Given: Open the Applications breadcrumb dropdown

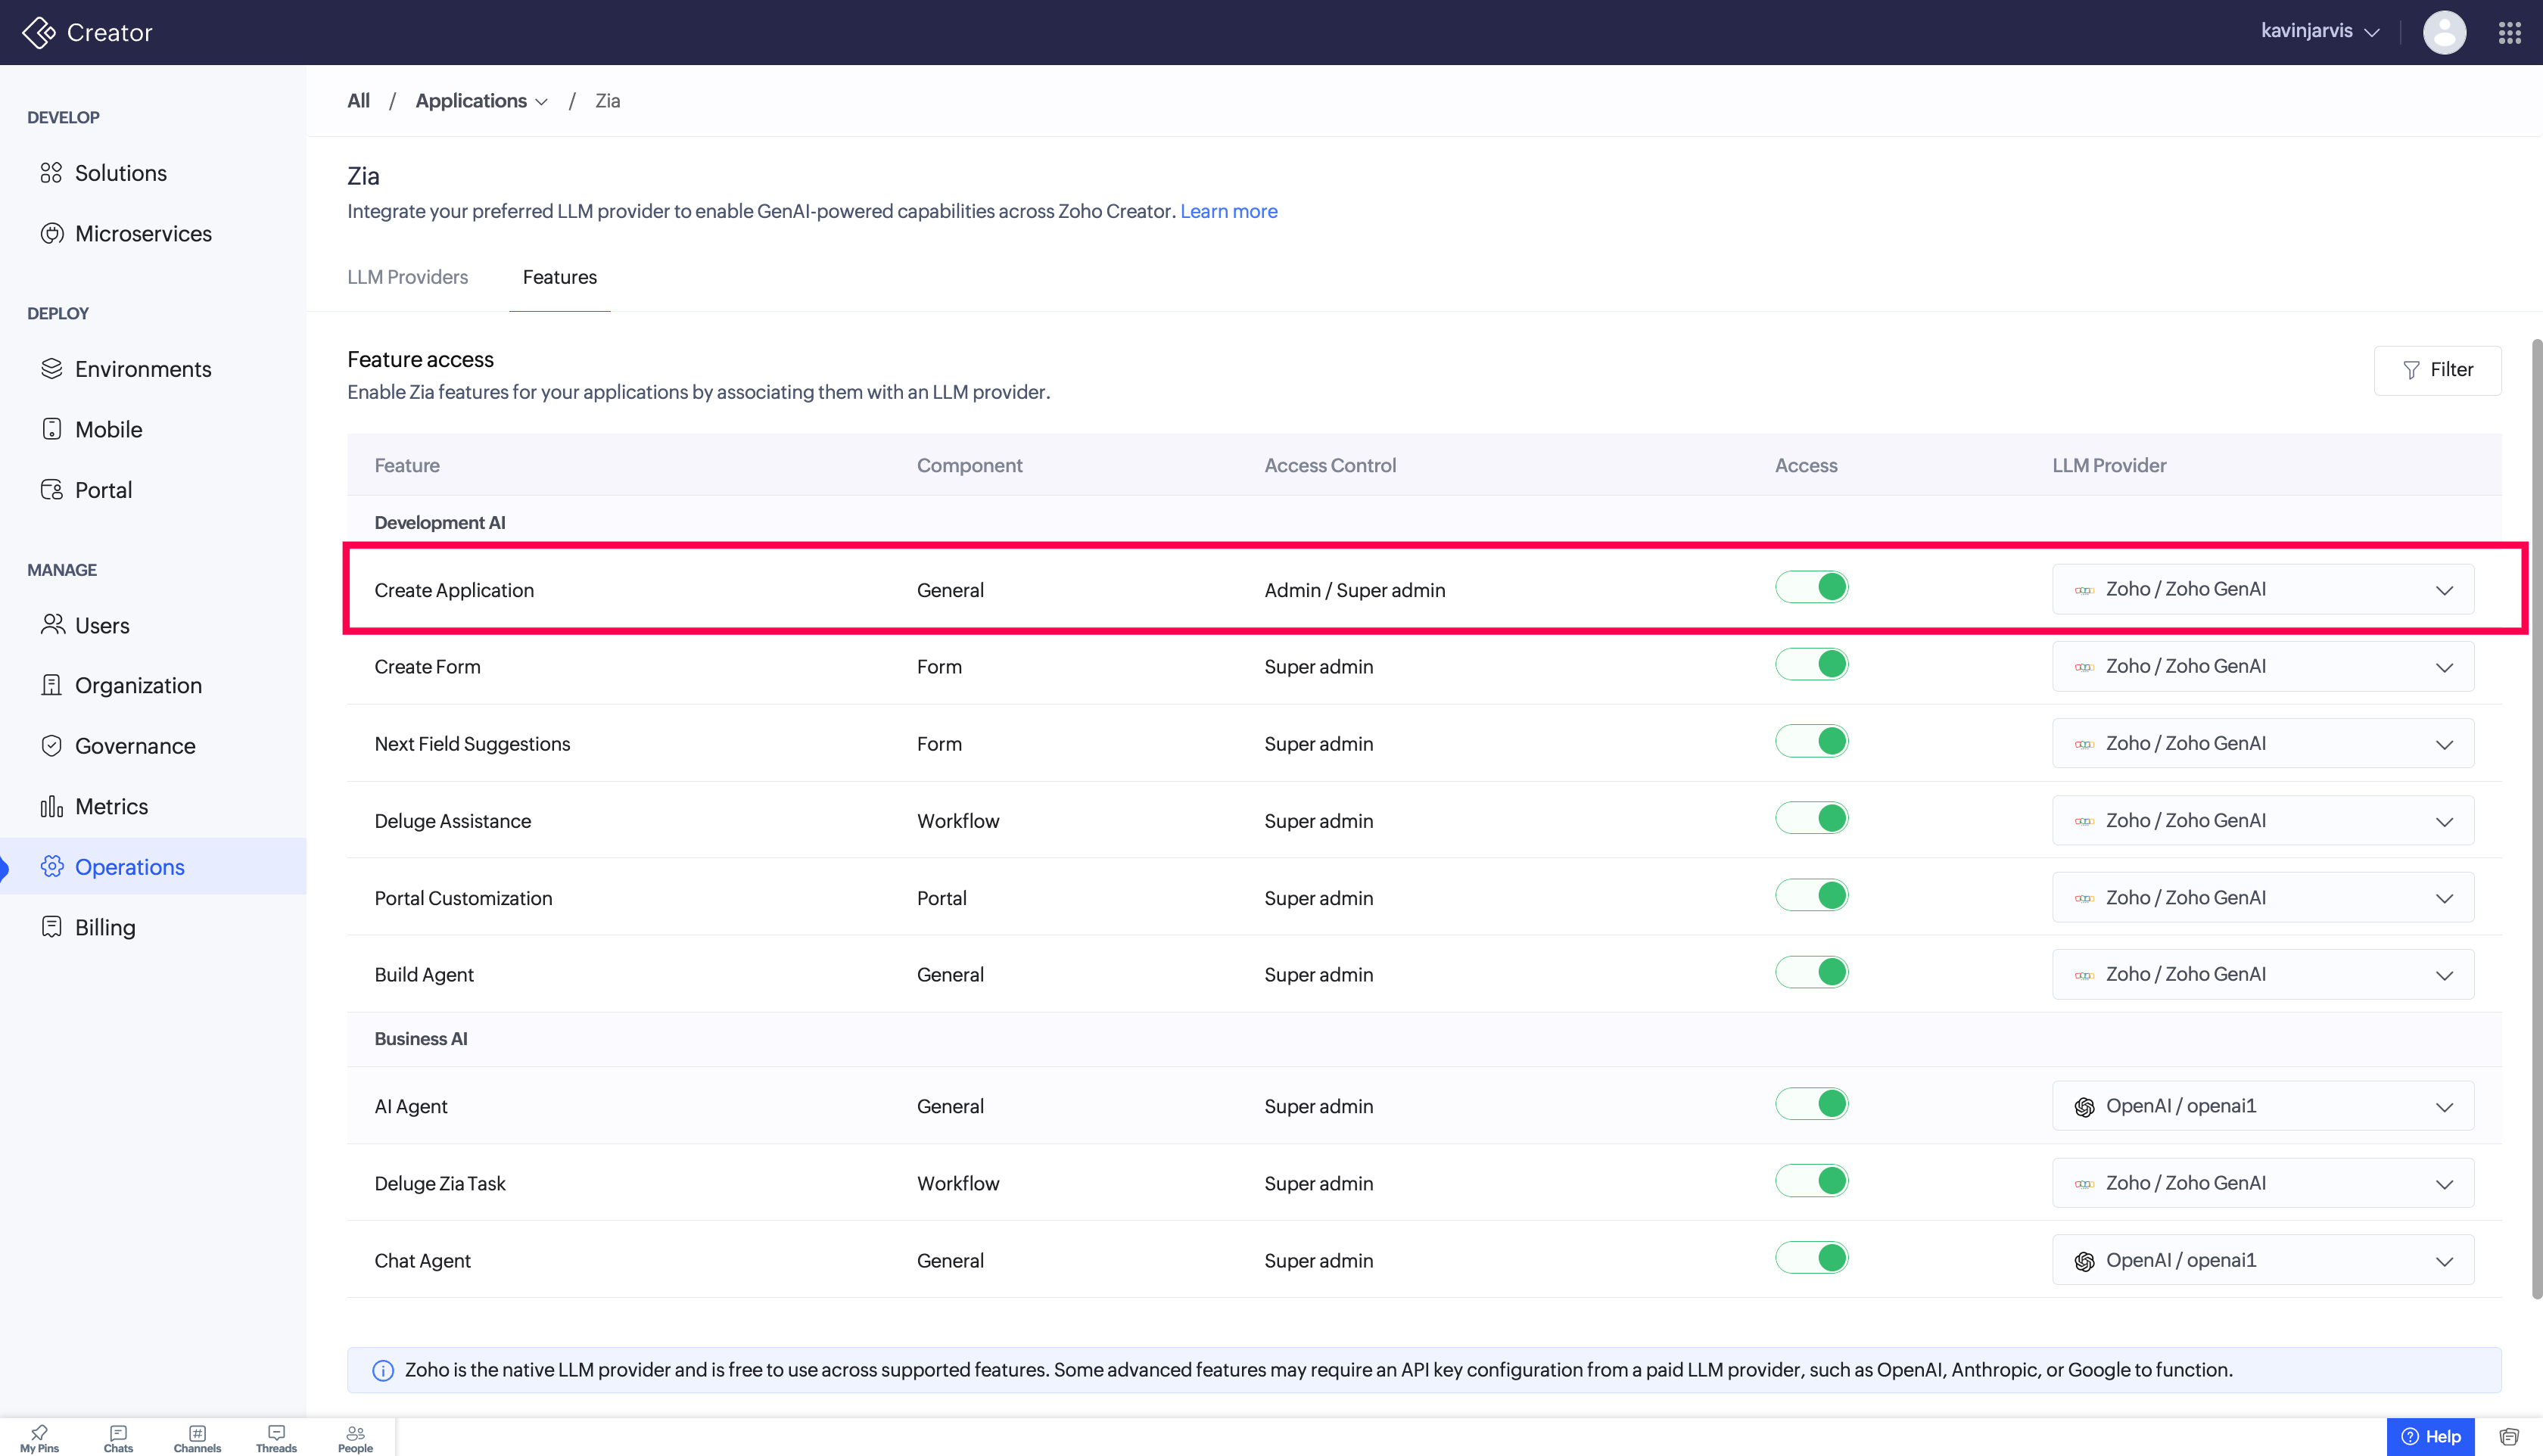Looking at the screenshot, I should (481, 101).
